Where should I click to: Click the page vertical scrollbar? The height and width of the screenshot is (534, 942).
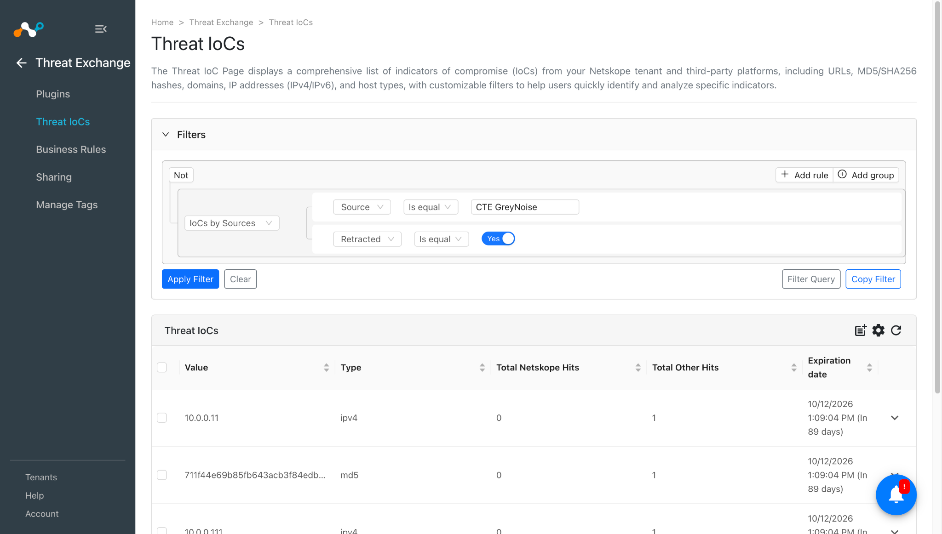pyautogui.click(x=937, y=198)
